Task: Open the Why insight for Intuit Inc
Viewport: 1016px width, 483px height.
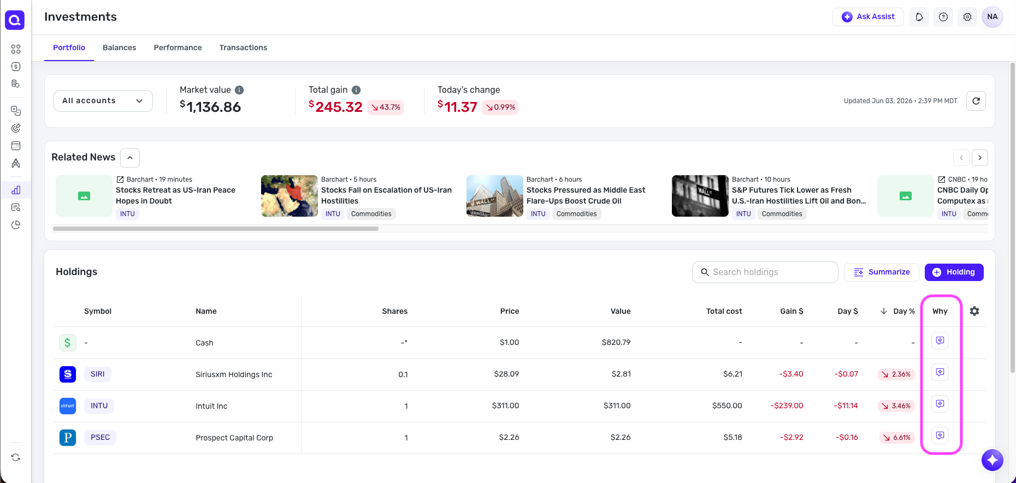Action: (940, 404)
